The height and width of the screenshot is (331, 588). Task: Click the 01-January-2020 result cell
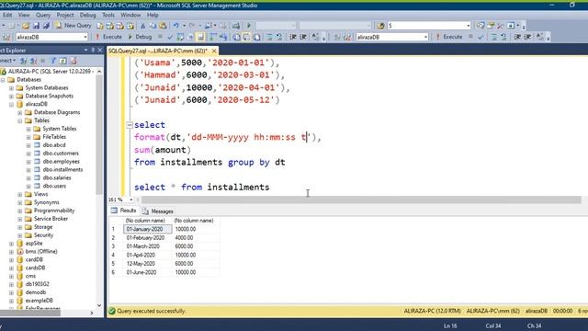147,229
